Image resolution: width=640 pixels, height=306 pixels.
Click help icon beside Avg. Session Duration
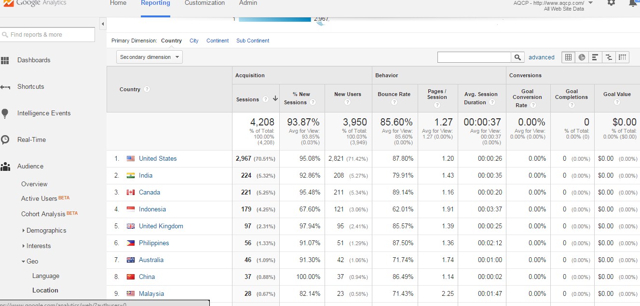pyautogui.click(x=492, y=102)
